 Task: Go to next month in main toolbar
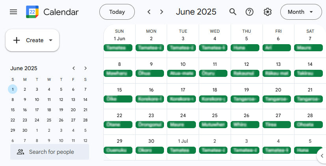click(x=162, y=12)
